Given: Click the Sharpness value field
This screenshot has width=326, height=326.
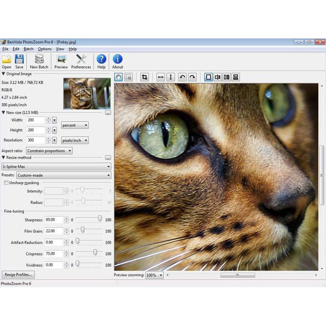Looking at the screenshot, I should point(54,220).
